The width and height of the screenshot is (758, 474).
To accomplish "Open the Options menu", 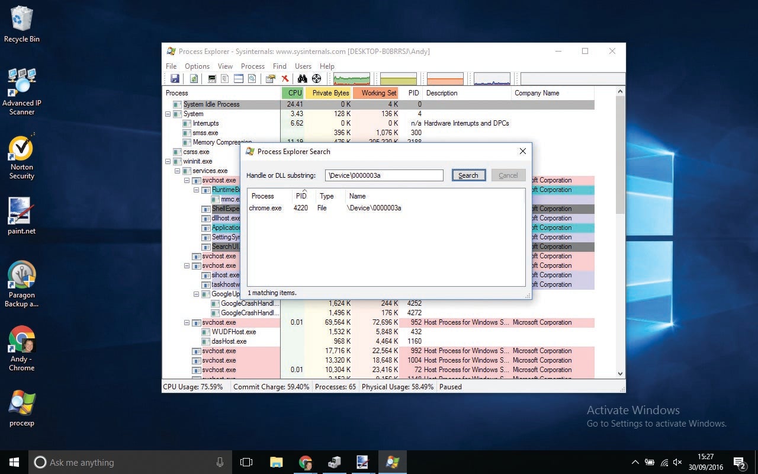I will (x=197, y=66).
